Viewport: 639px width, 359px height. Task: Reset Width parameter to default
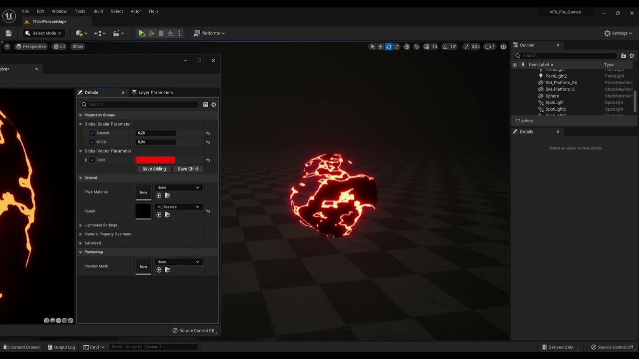(208, 142)
